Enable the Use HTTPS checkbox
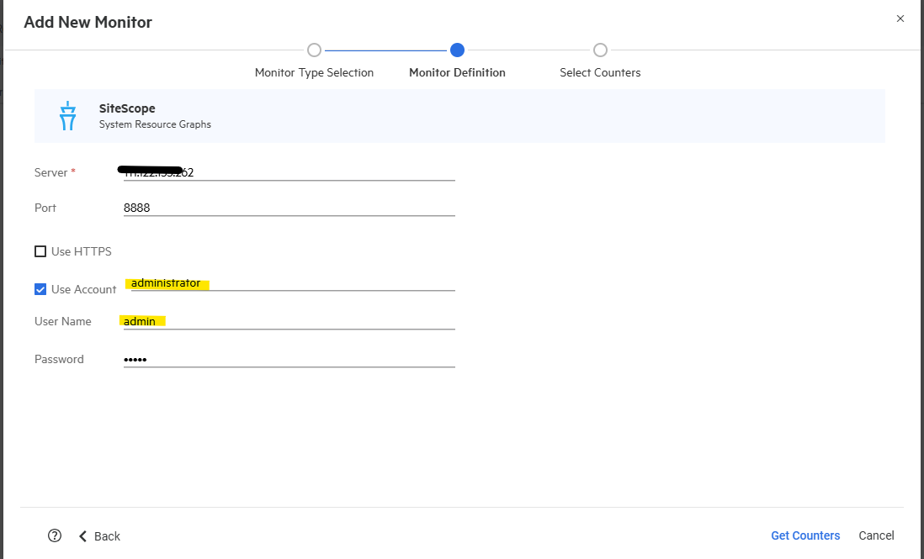The width and height of the screenshot is (924, 559). 40,252
